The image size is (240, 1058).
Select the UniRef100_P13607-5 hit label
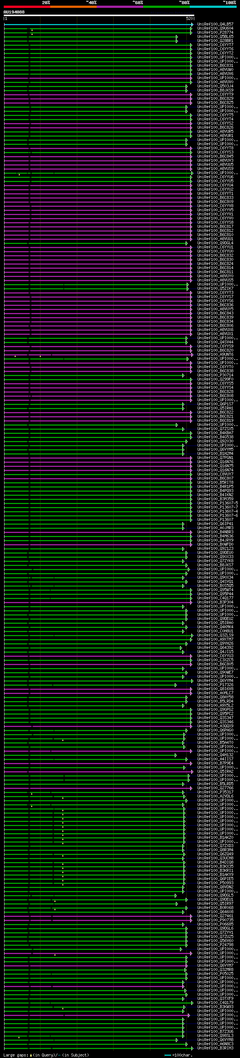[217, 503]
